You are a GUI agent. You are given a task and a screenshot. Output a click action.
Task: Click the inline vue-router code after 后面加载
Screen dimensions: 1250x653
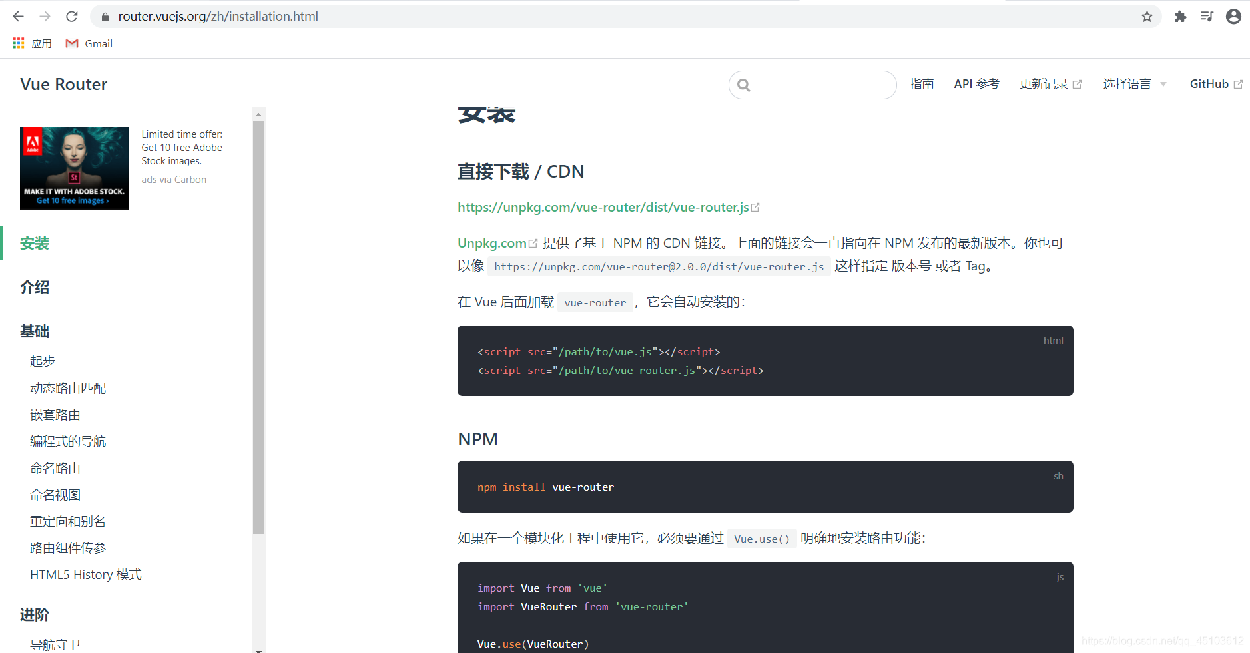pos(595,302)
